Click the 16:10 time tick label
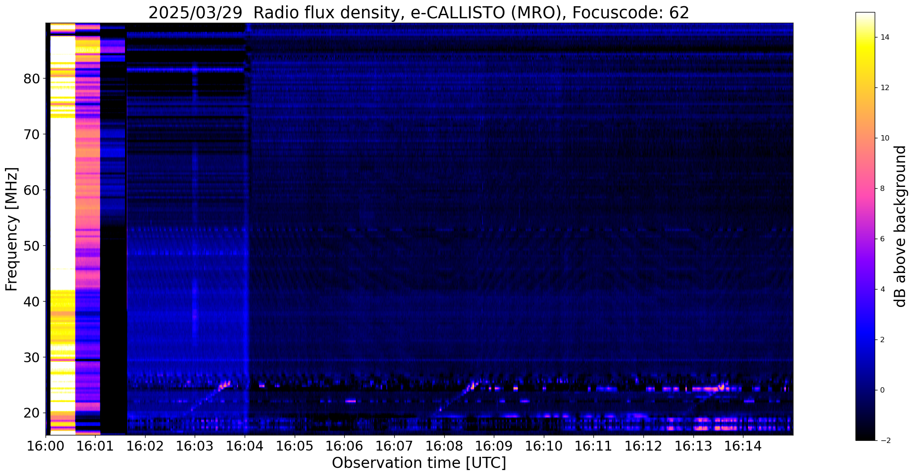 [544, 446]
